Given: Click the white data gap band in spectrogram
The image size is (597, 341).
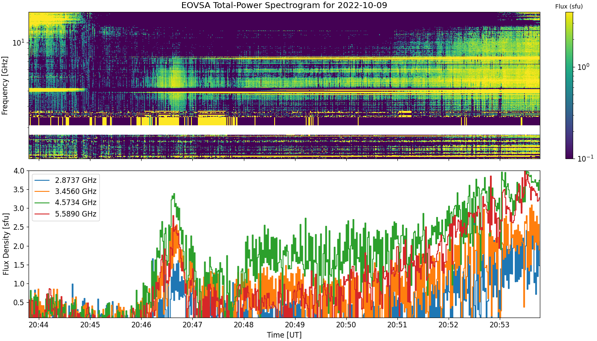Looking at the screenshot, I should coord(284,130).
